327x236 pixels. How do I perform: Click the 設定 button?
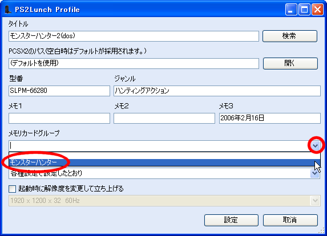coord(231,220)
